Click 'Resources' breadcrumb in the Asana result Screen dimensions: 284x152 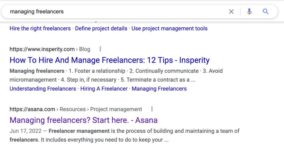pyautogui.click(x=73, y=109)
